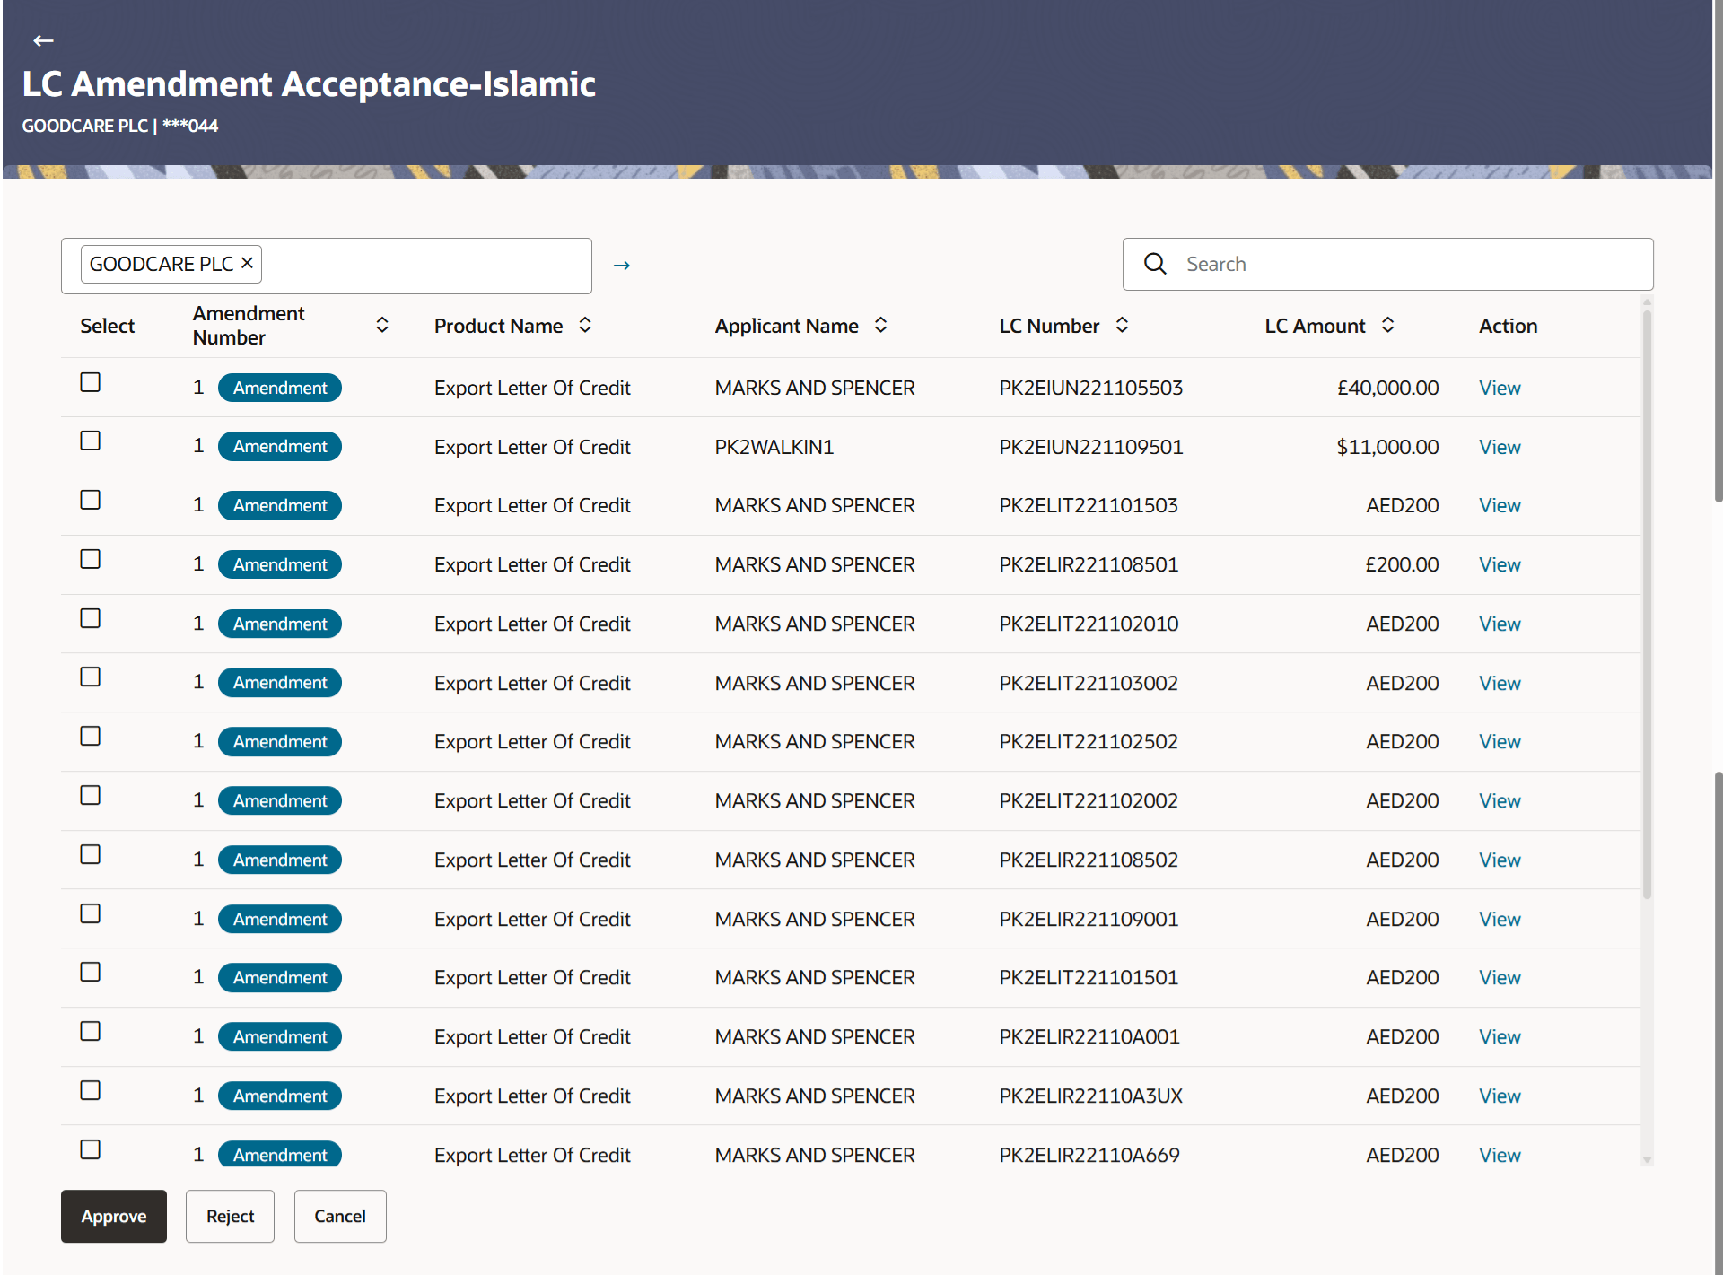
Task: Check the row PK2ELIR221108501
Action: pos(90,559)
